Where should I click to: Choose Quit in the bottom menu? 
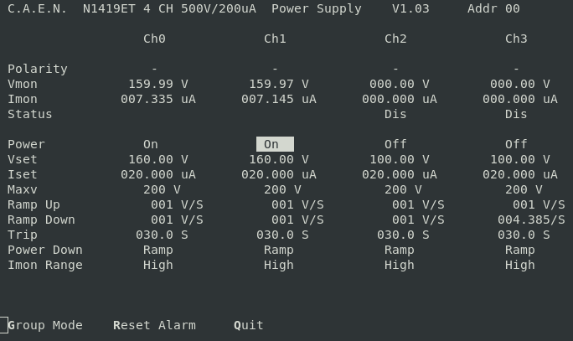pos(249,325)
